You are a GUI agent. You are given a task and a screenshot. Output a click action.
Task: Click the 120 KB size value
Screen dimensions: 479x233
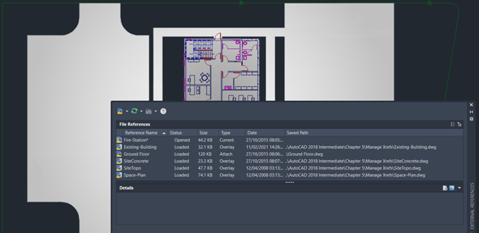(x=205, y=154)
